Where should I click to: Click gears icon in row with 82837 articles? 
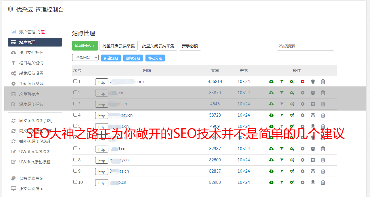click(x=292, y=171)
